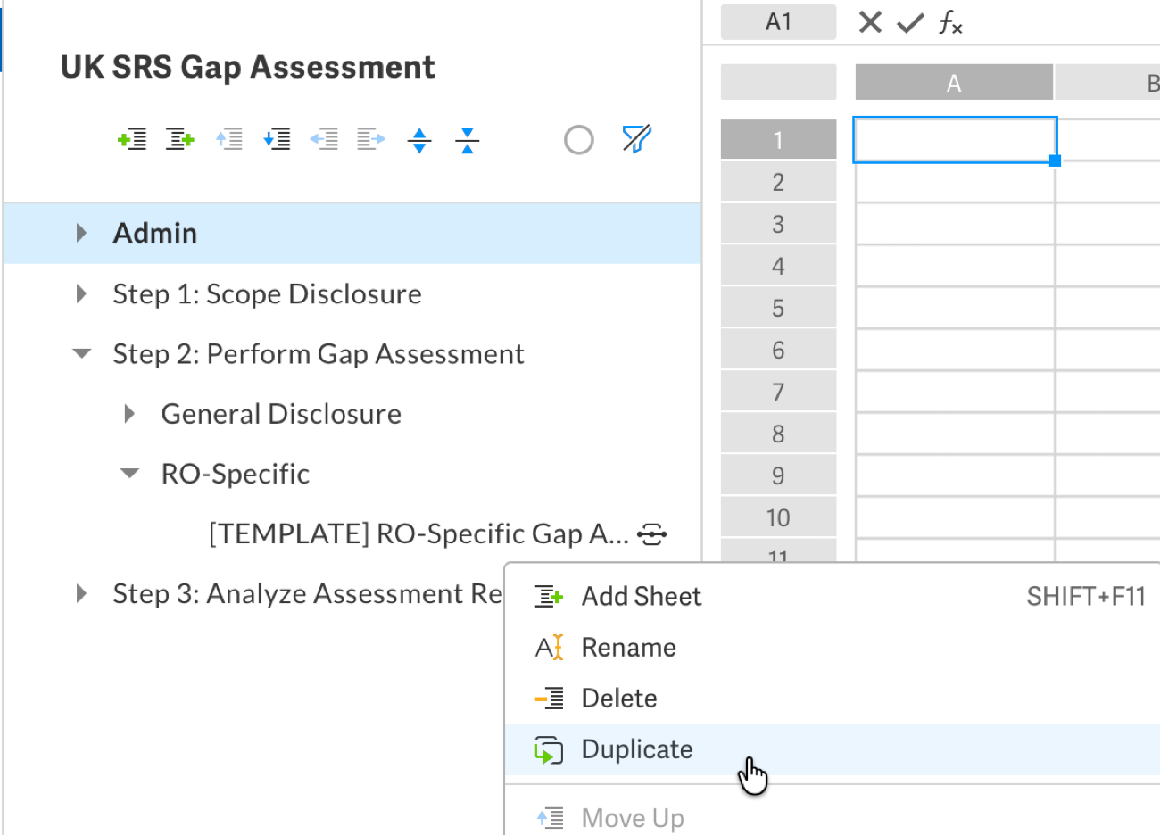The width and height of the screenshot is (1160, 835).
Task: Select cell A1 in the grid
Action: tap(955, 140)
